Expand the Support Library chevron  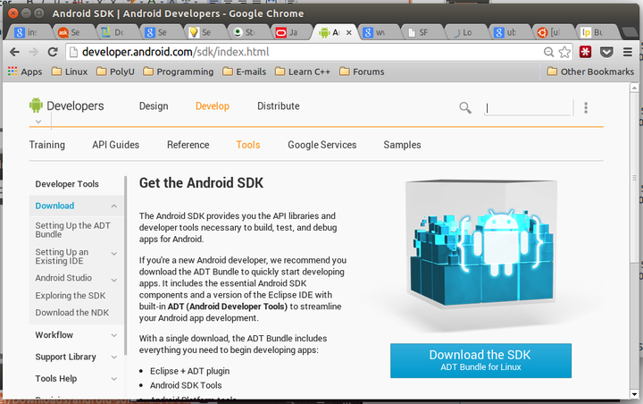114,358
